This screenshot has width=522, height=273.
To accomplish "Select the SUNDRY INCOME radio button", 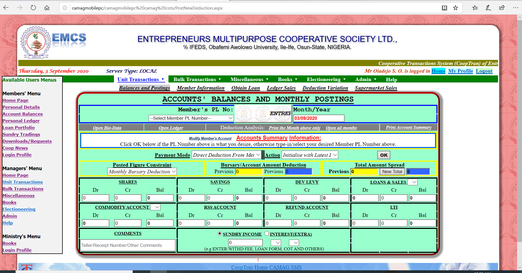I will [x=220, y=234].
